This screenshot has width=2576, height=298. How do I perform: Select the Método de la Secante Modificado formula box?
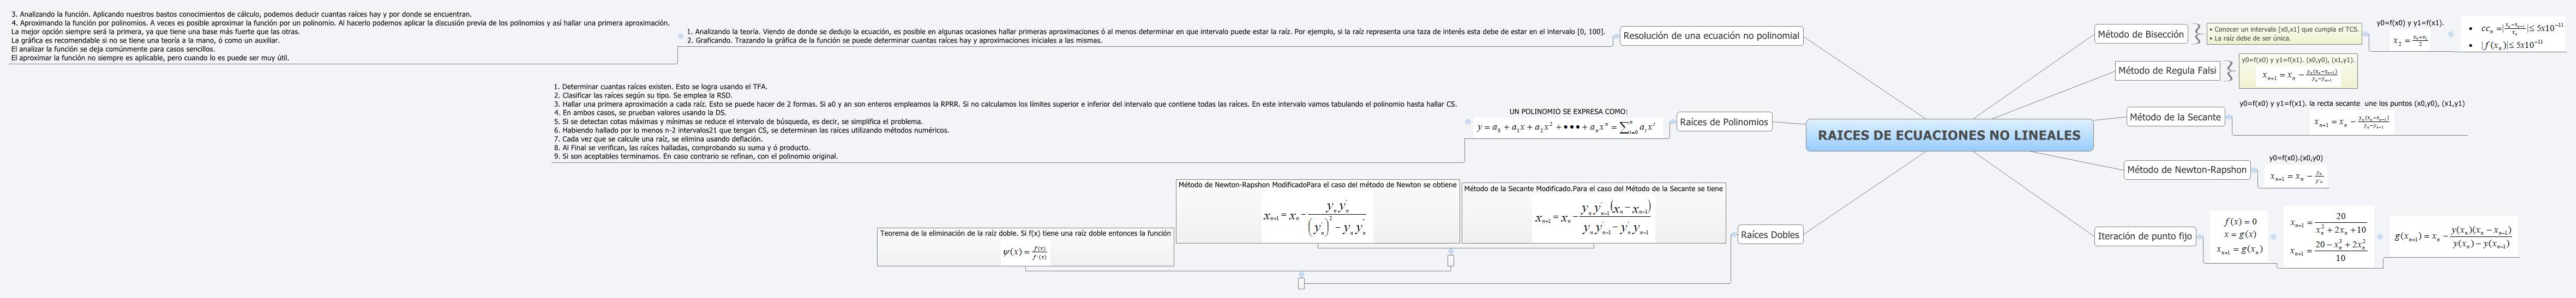coord(1593,213)
